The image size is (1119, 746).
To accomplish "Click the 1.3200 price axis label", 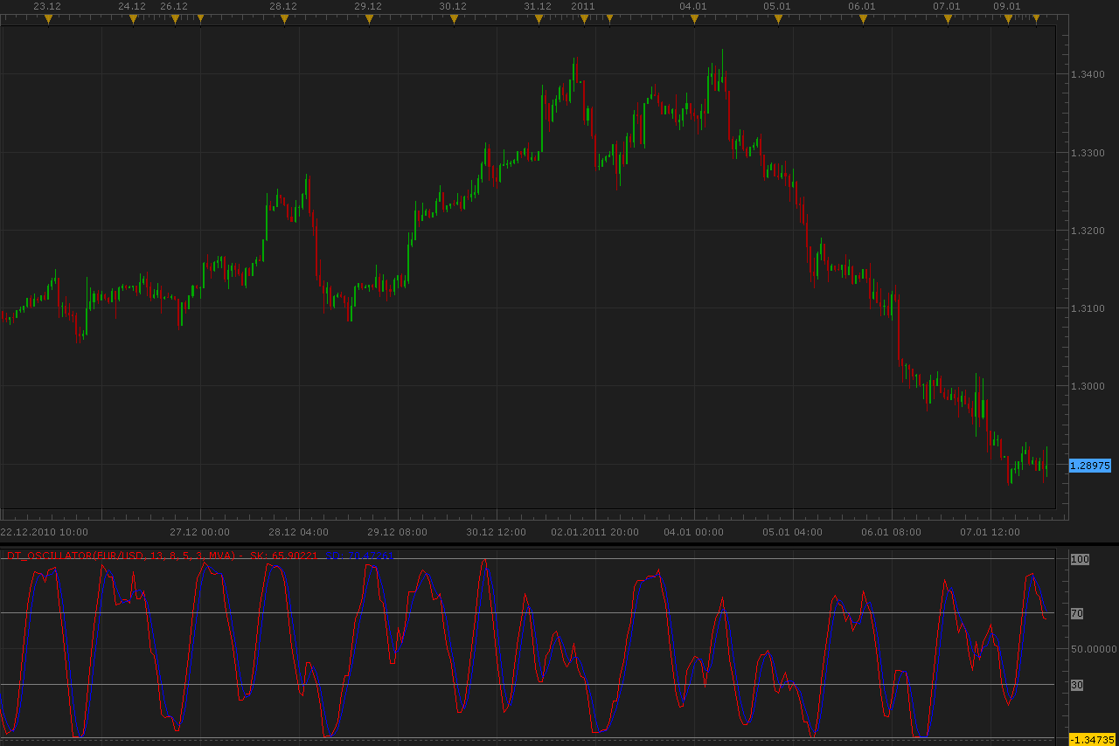I will pyautogui.click(x=1088, y=231).
